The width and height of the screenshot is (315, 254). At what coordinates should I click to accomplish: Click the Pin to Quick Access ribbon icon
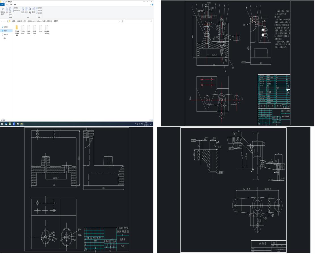point(3,9)
